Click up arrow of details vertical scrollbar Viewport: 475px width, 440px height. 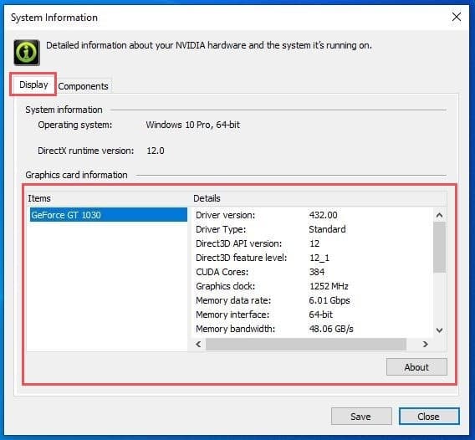pyautogui.click(x=439, y=215)
